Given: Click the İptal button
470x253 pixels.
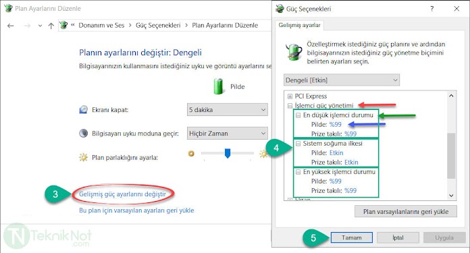Looking at the screenshot, I should 398,237.
